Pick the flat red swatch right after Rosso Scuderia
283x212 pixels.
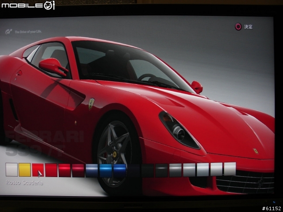point(51,170)
